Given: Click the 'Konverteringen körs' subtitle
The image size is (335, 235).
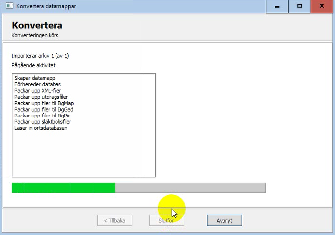Looking at the screenshot, I should pos(35,35).
